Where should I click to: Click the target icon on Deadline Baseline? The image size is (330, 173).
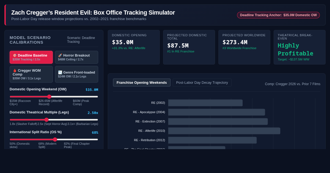15,55
